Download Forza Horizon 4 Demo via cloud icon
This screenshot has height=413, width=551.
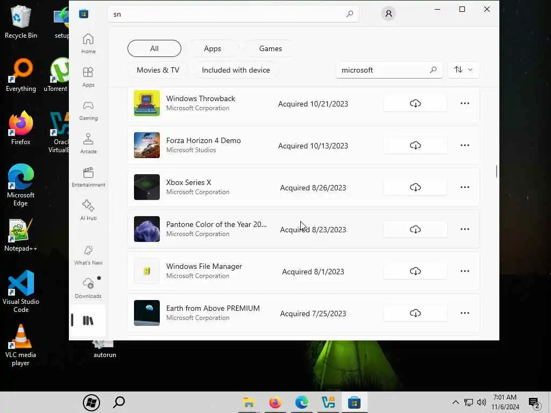pyautogui.click(x=415, y=145)
